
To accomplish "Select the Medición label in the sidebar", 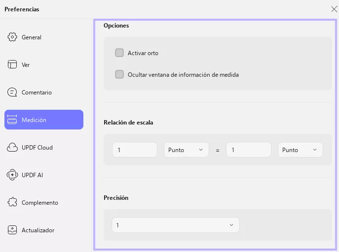I will [x=34, y=120].
